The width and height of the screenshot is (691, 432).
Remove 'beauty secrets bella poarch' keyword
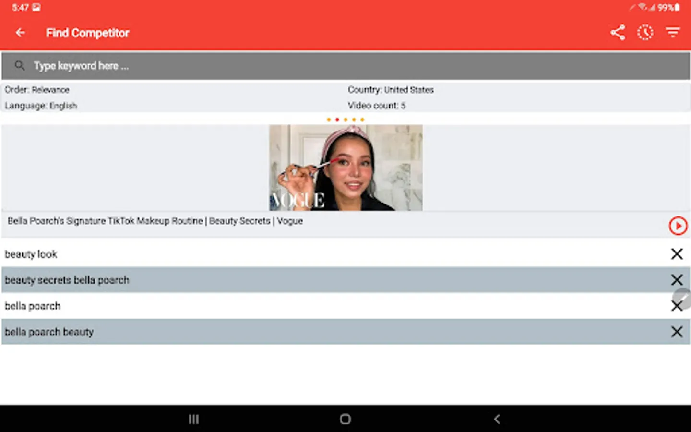677,280
